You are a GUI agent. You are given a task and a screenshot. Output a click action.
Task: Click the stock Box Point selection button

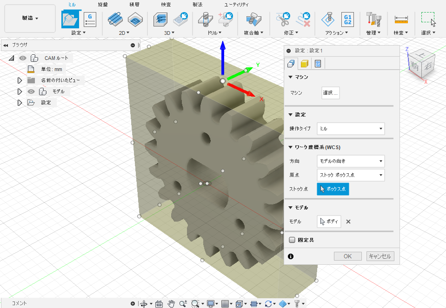pos(333,189)
